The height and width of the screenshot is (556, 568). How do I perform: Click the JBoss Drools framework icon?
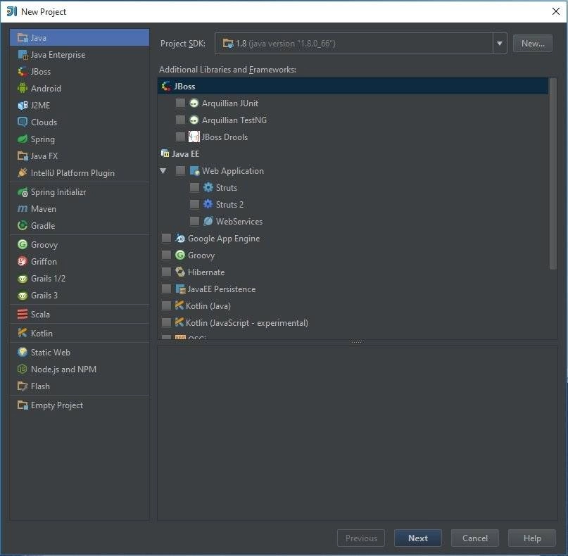194,137
